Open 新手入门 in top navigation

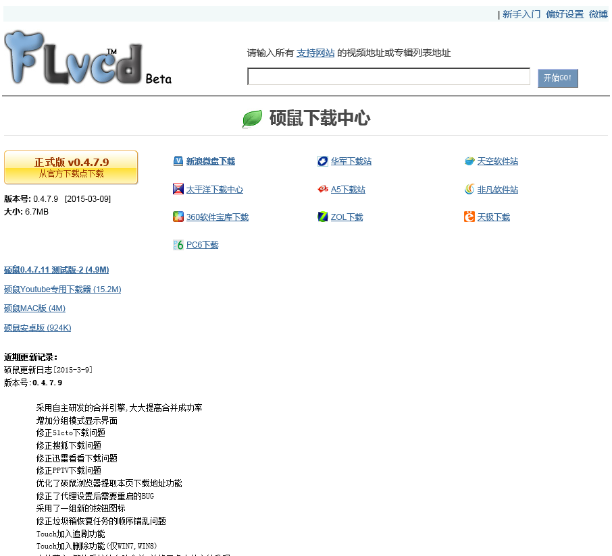521,14
